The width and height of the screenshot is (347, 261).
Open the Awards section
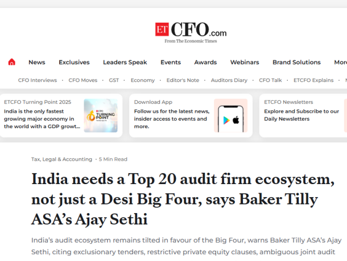pos(205,62)
